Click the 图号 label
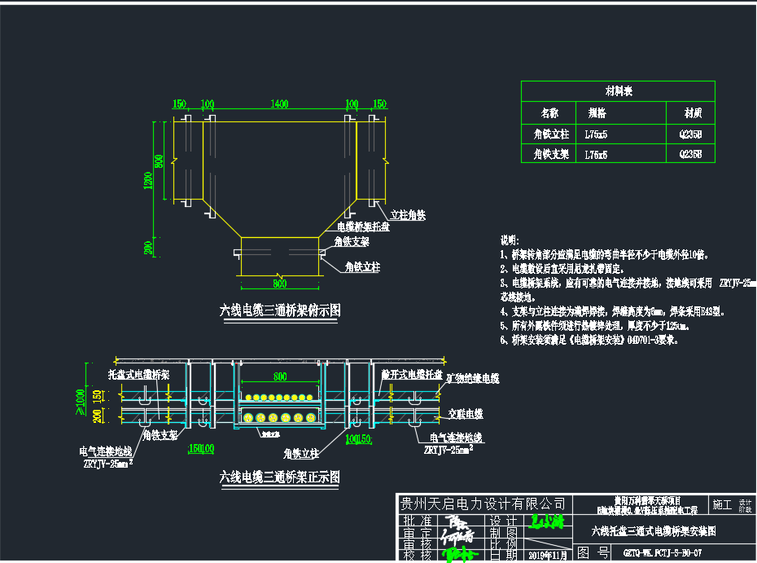Screen dimensions: 757x563 point(593,553)
